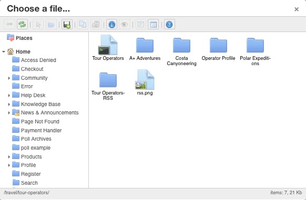Expand the Profile folder arrow
Screen dimensions: 306x200
[9, 165]
